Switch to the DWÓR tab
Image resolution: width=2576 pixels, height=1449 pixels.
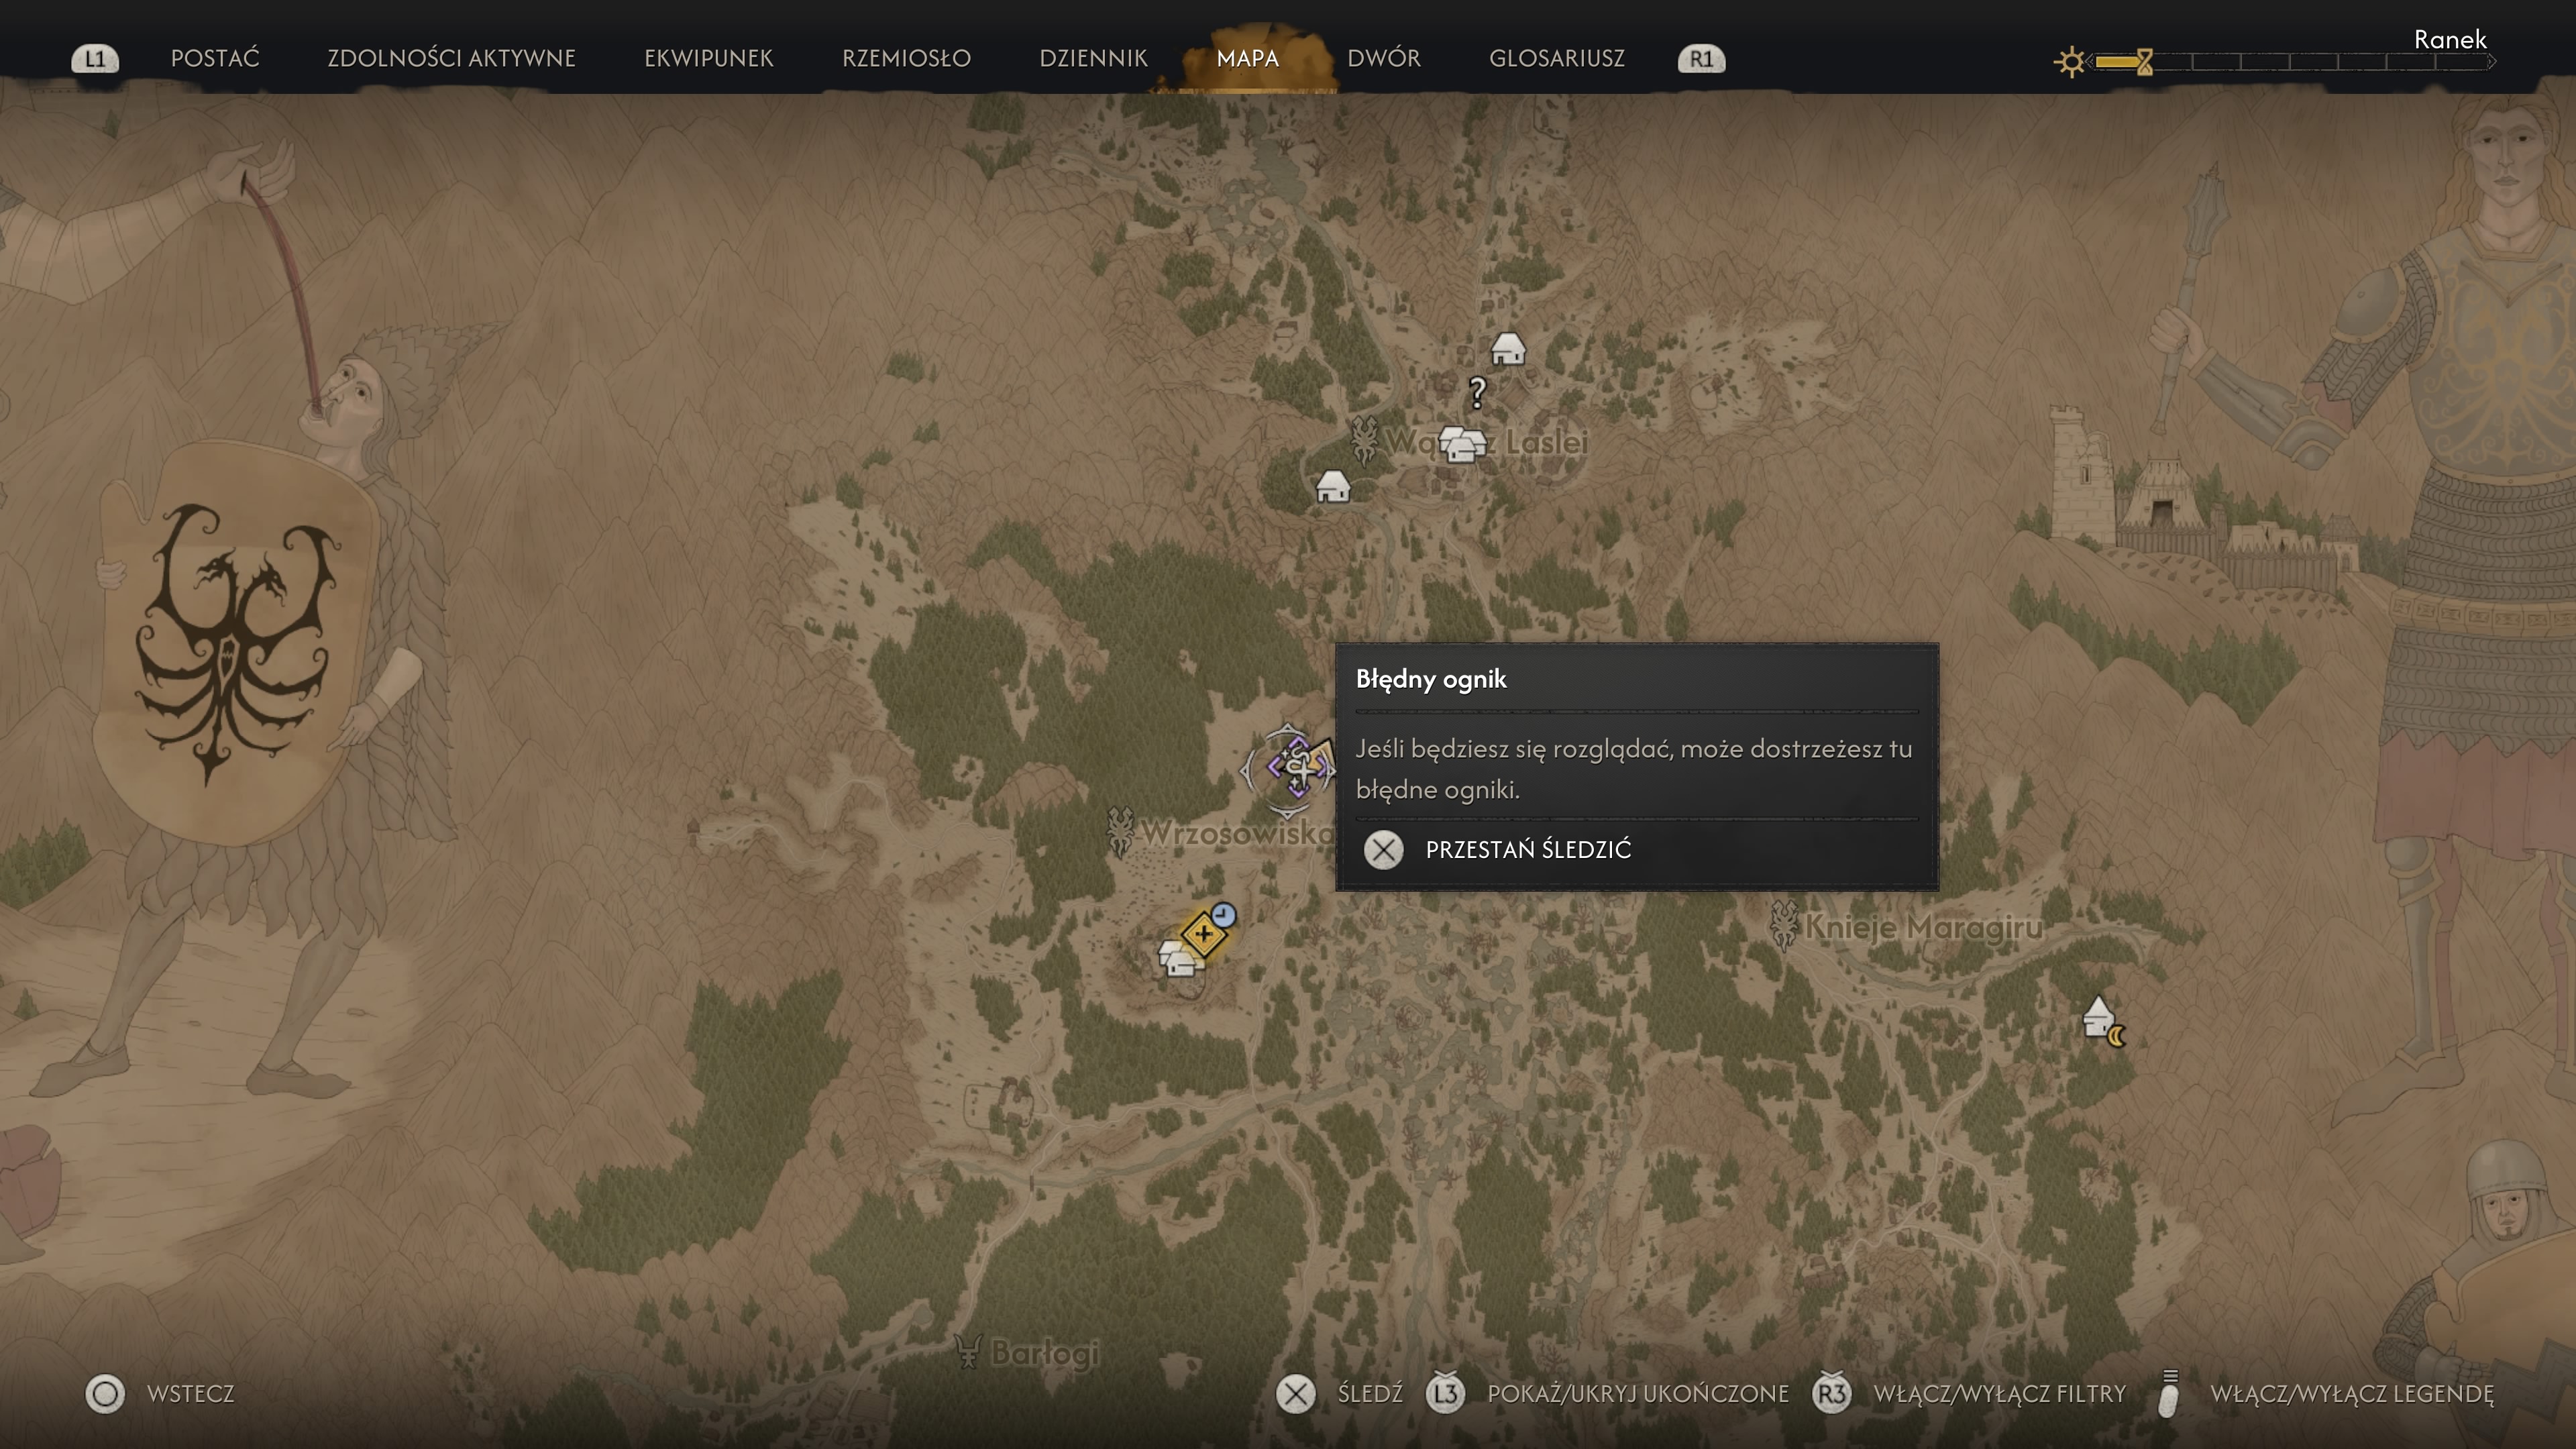[1383, 58]
